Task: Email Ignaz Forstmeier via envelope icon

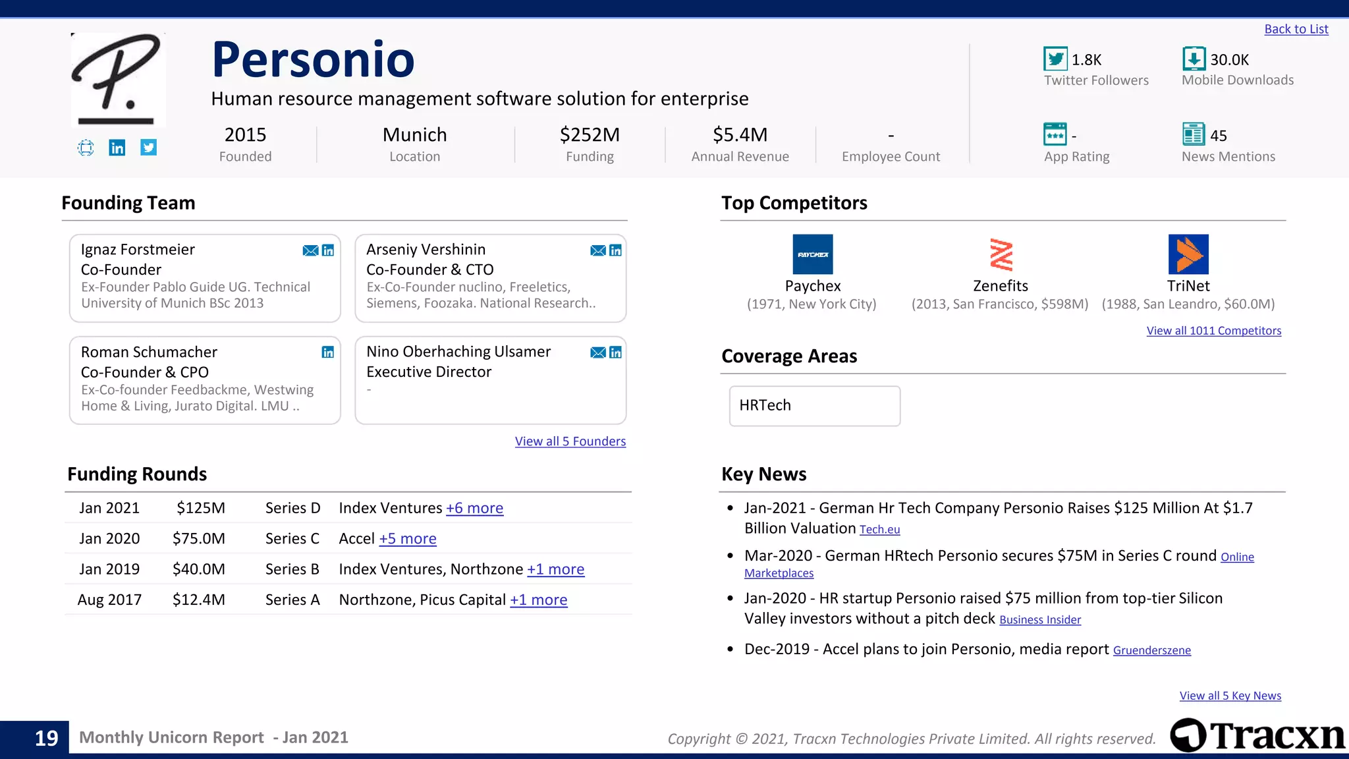Action: click(310, 250)
